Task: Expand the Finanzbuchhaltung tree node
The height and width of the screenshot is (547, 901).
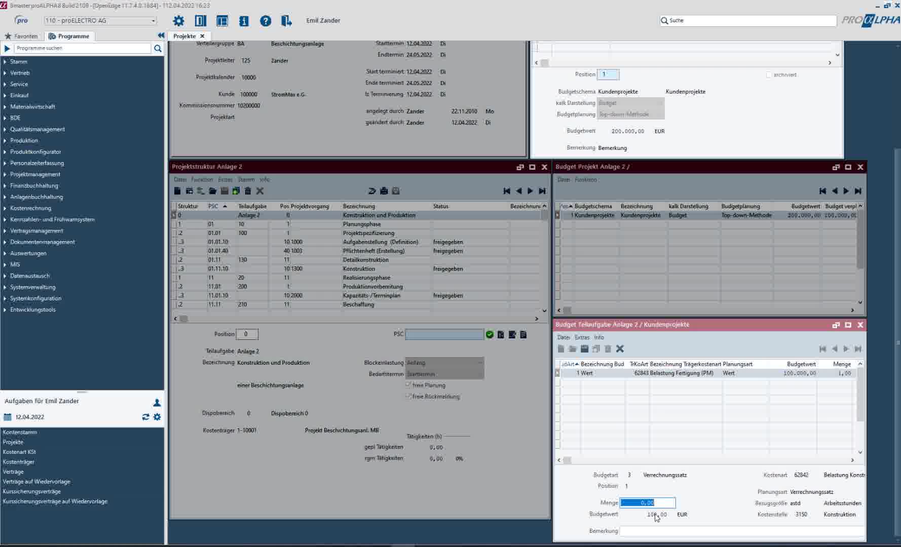Action: [5, 185]
